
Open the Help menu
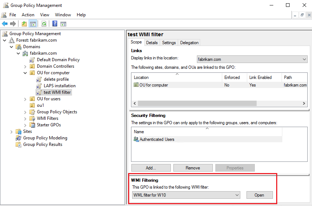[x=81, y=15]
